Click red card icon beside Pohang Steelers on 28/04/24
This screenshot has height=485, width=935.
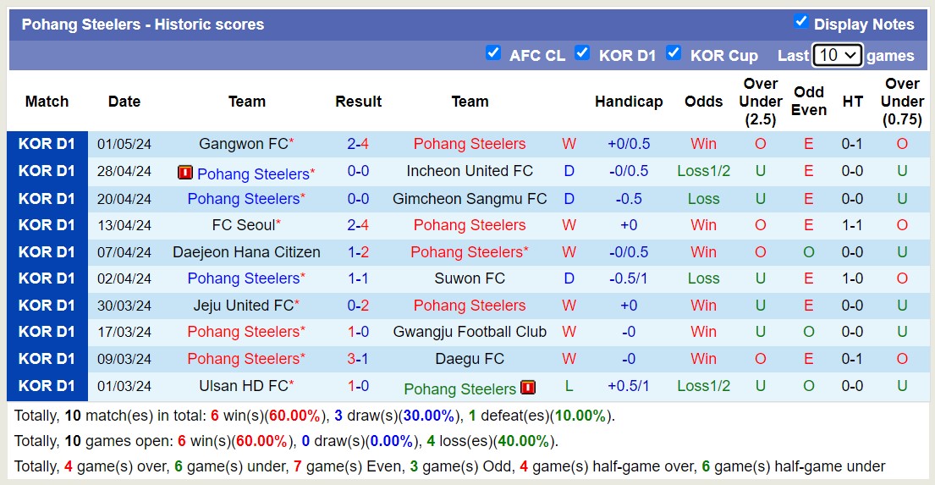[185, 173]
